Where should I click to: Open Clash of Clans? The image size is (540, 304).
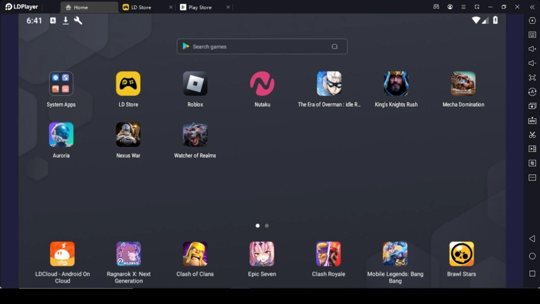(195, 254)
